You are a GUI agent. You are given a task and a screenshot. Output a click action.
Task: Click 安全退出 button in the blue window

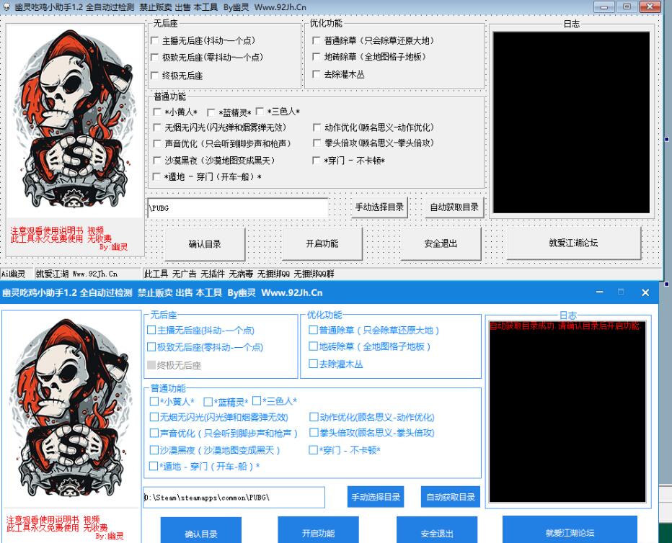tap(437, 530)
